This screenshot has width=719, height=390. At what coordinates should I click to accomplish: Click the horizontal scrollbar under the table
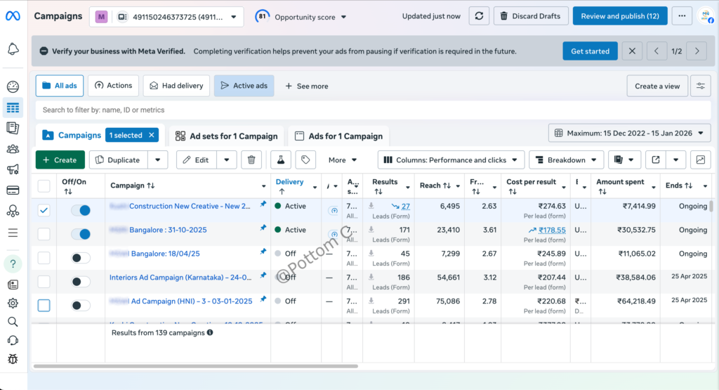[x=197, y=366]
